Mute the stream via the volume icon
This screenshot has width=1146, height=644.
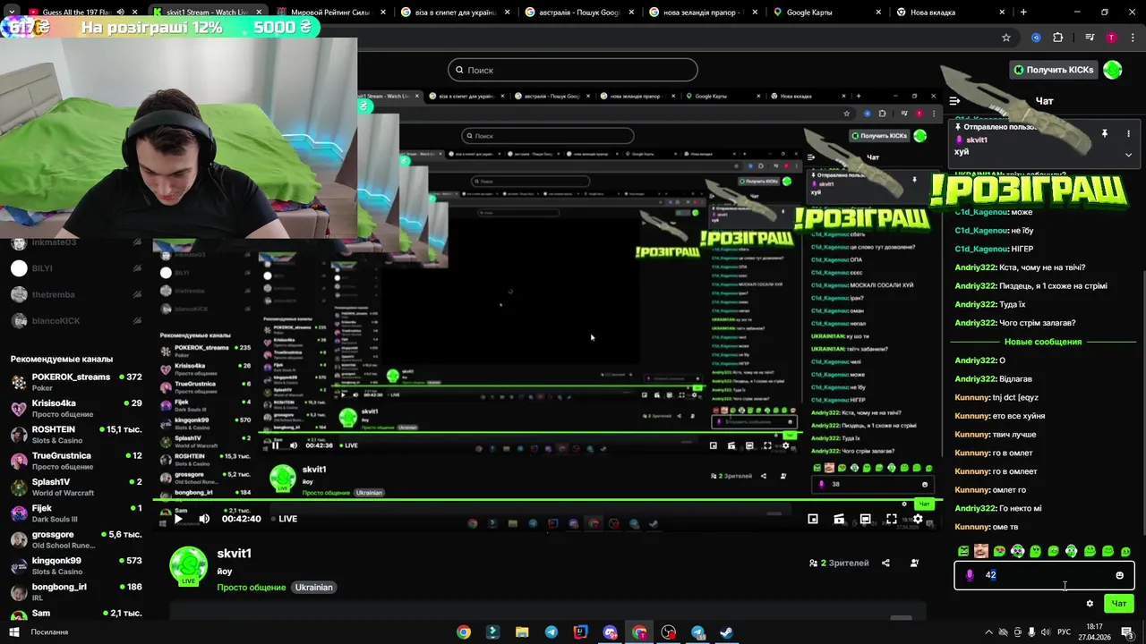204,519
